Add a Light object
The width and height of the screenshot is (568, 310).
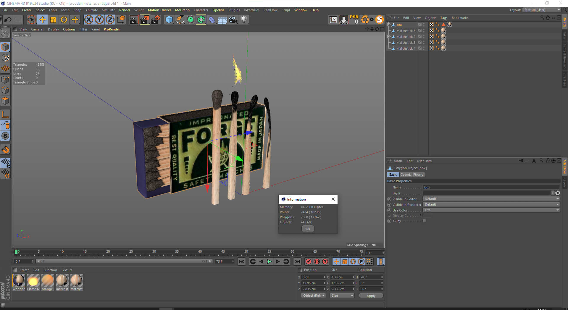[244, 20]
